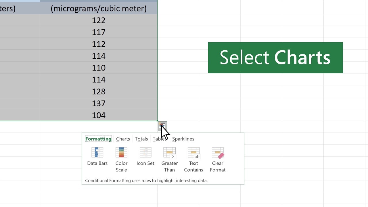368x207 pixels.
Task: Click the cell containing 110
Action: point(99,68)
